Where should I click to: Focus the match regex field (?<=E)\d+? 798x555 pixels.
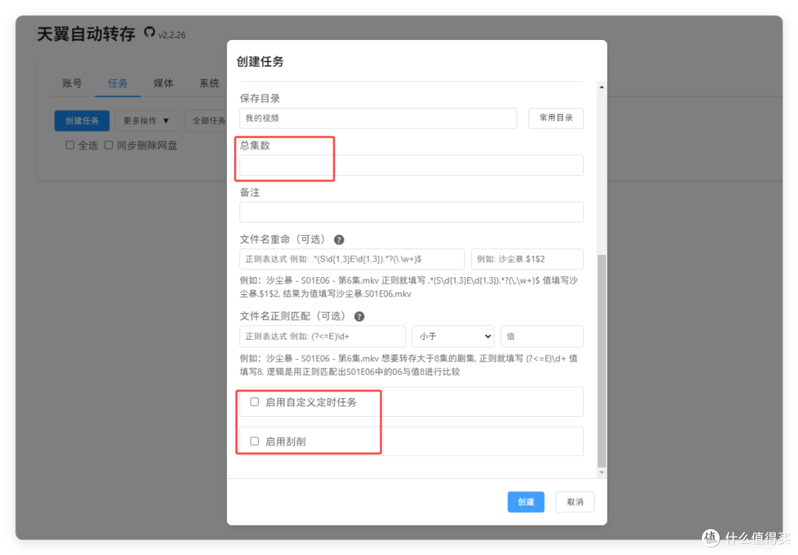click(322, 336)
